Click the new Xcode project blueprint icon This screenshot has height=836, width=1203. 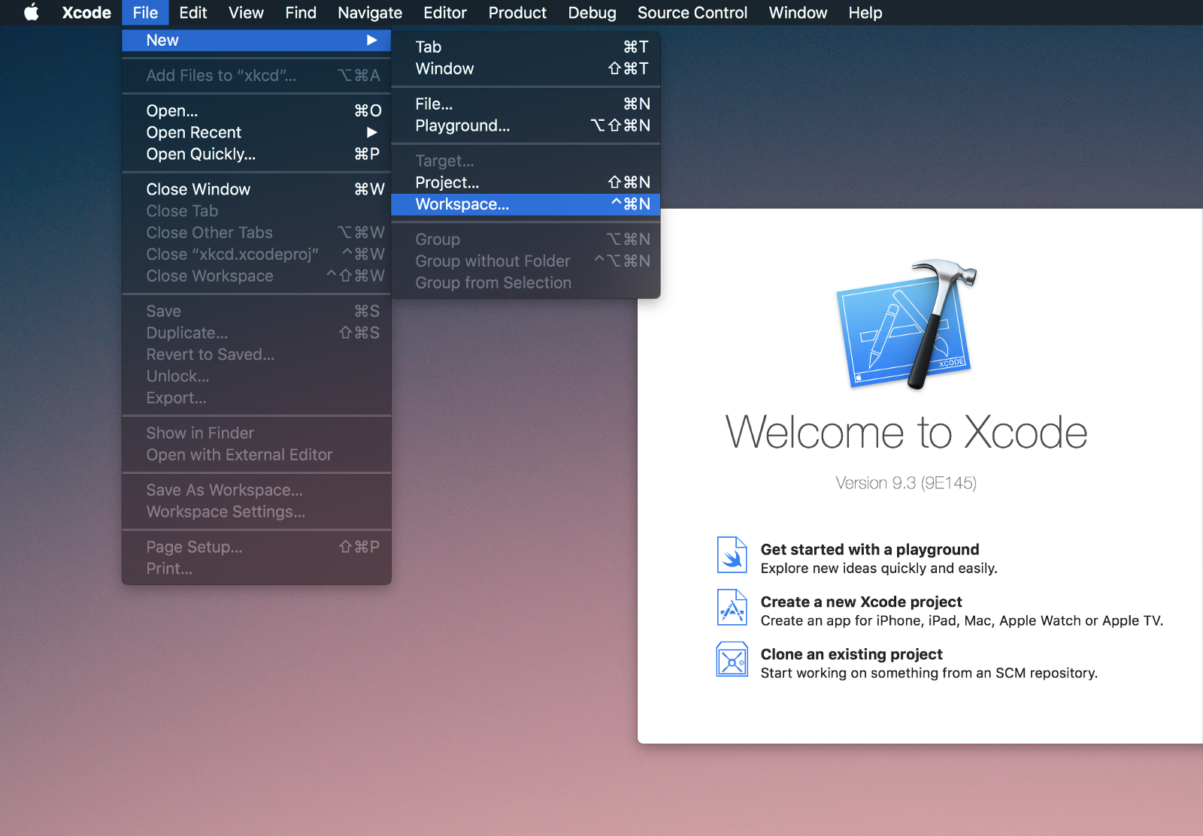pos(732,608)
